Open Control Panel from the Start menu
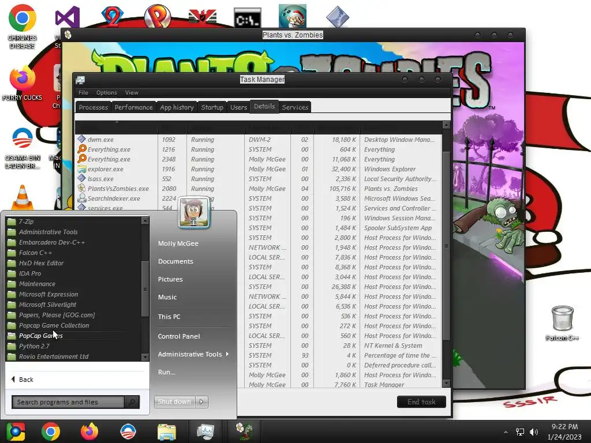The height and width of the screenshot is (443, 591). click(179, 336)
